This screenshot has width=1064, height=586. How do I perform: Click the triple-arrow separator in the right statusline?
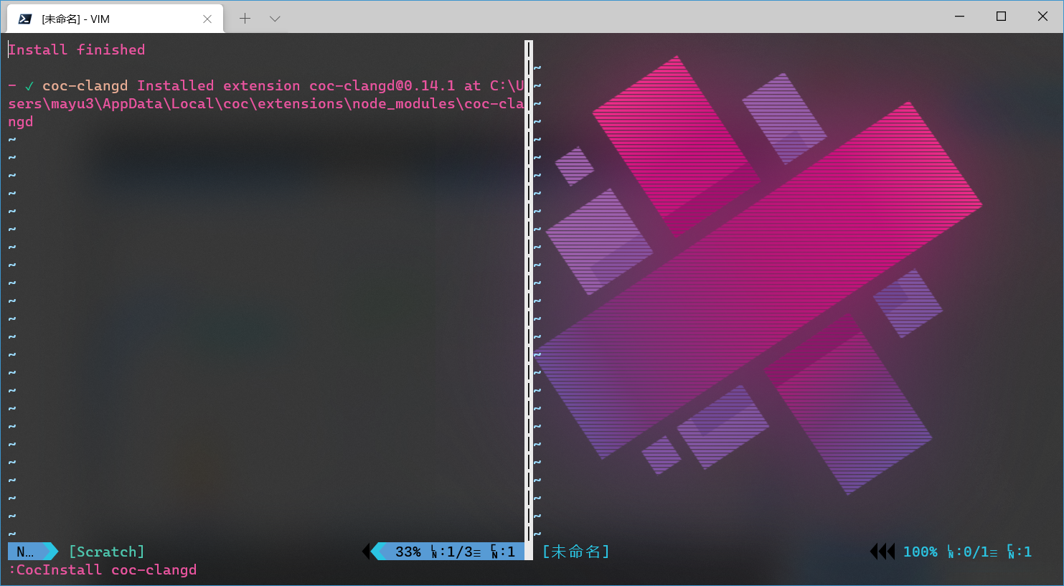click(882, 552)
